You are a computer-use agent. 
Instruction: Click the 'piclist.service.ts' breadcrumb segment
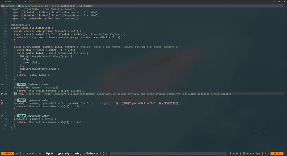click(34, 6)
